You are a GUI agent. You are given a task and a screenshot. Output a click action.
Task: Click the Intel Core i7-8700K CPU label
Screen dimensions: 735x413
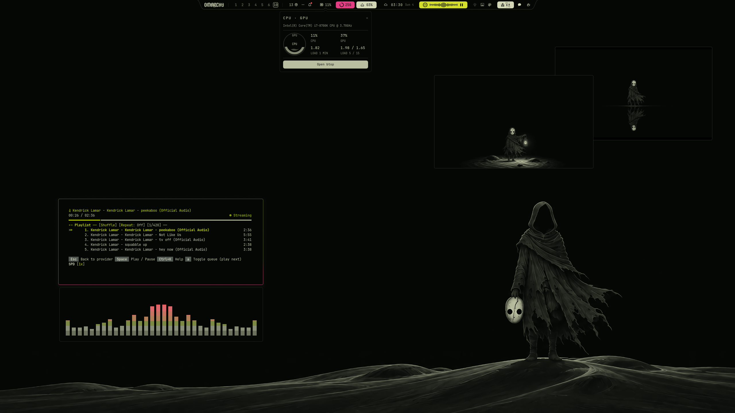(x=318, y=26)
